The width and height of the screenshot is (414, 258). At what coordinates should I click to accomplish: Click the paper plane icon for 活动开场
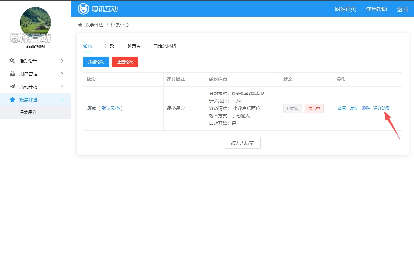coord(12,87)
